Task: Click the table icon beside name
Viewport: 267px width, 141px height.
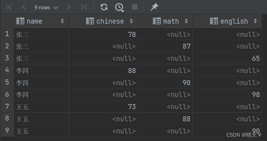Action: (20, 21)
